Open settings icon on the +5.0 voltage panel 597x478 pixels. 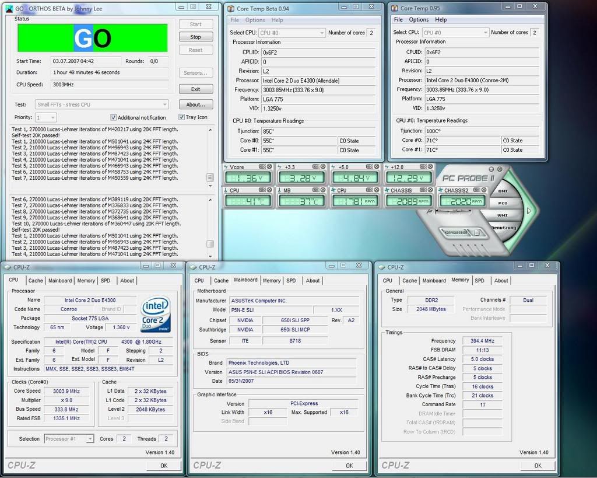coord(369,166)
